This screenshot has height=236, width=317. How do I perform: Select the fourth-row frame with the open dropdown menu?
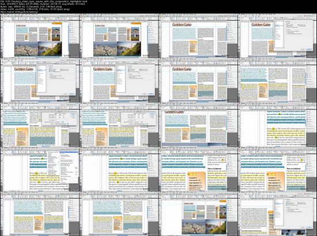click(40, 170)
